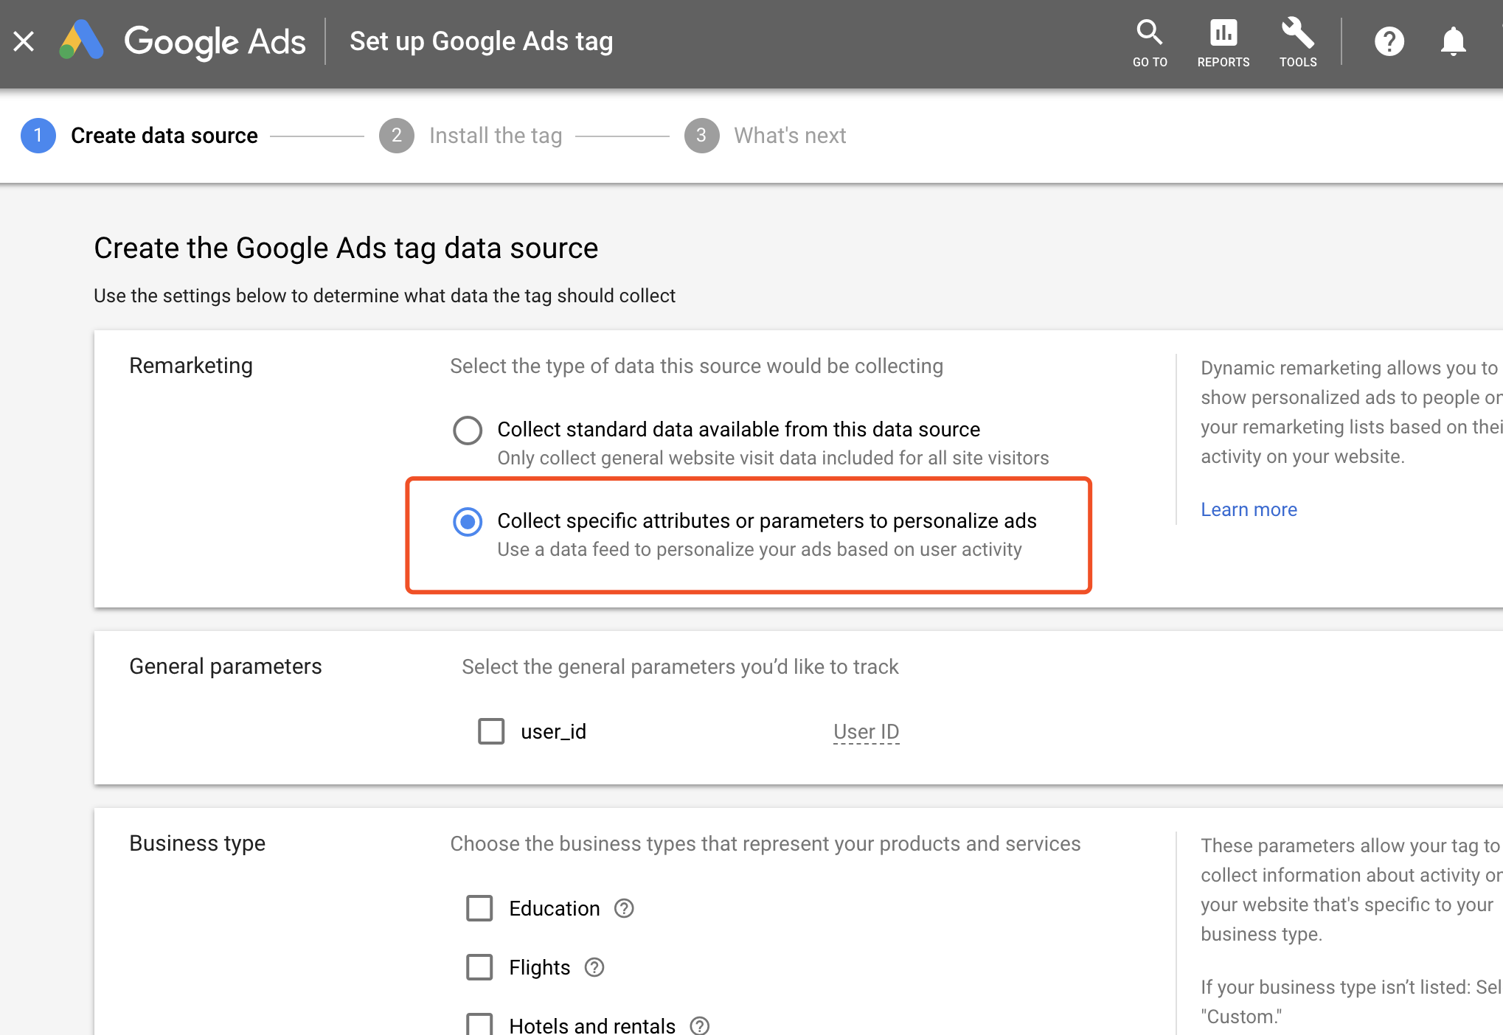This screenshot has width=1503, height=1035.
Task: Click the Learn more link
Action: pyautogui.click(x=1249, y=509)
